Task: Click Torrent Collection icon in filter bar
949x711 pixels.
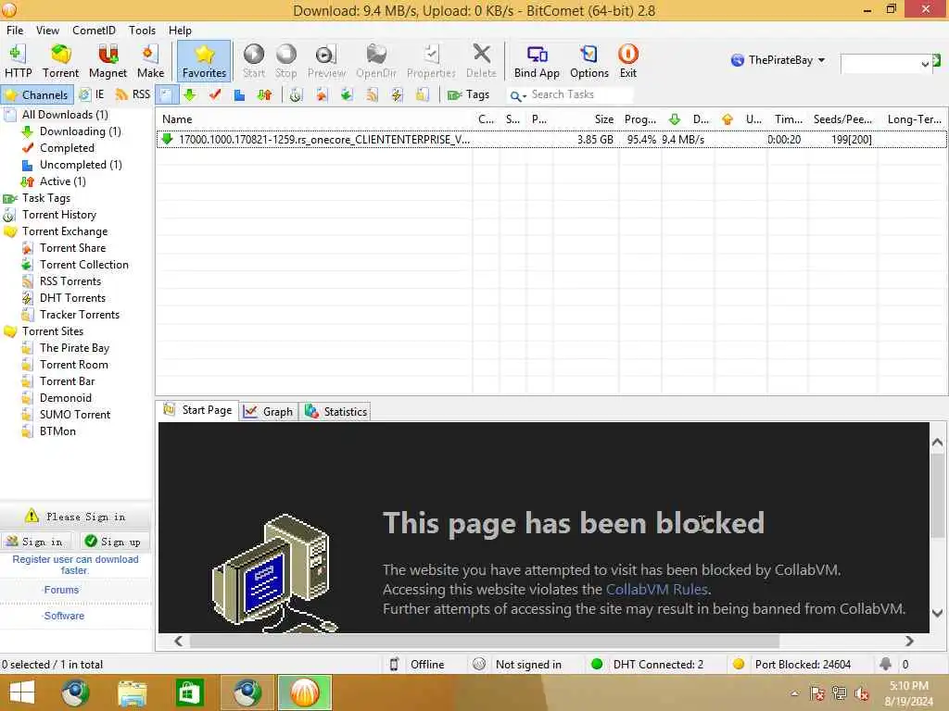Action: [x=347, y=95]
